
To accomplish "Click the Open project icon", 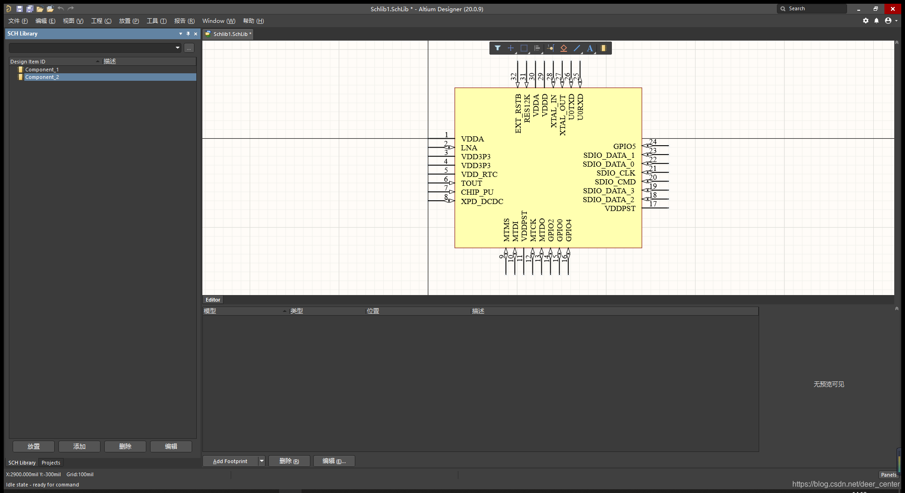I will pos(50,9).
